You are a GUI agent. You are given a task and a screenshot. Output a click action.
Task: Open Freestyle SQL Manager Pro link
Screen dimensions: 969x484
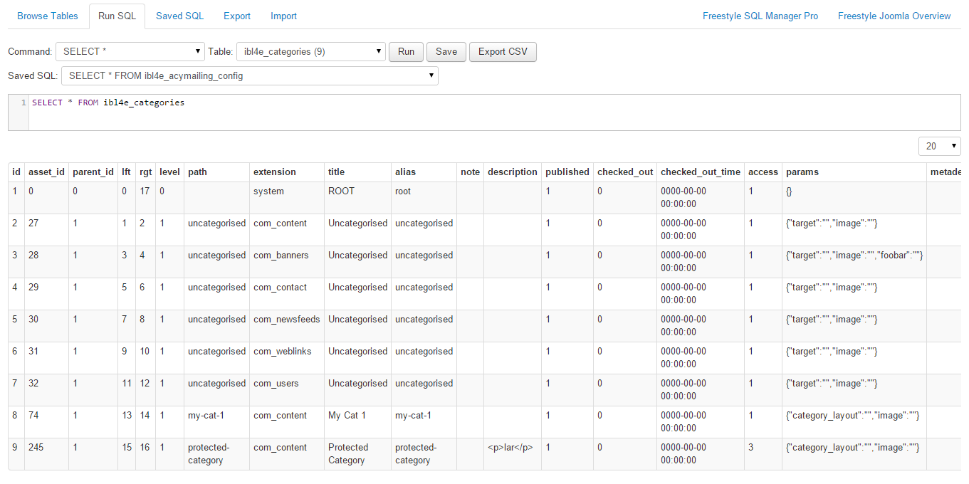click(760, 16)
